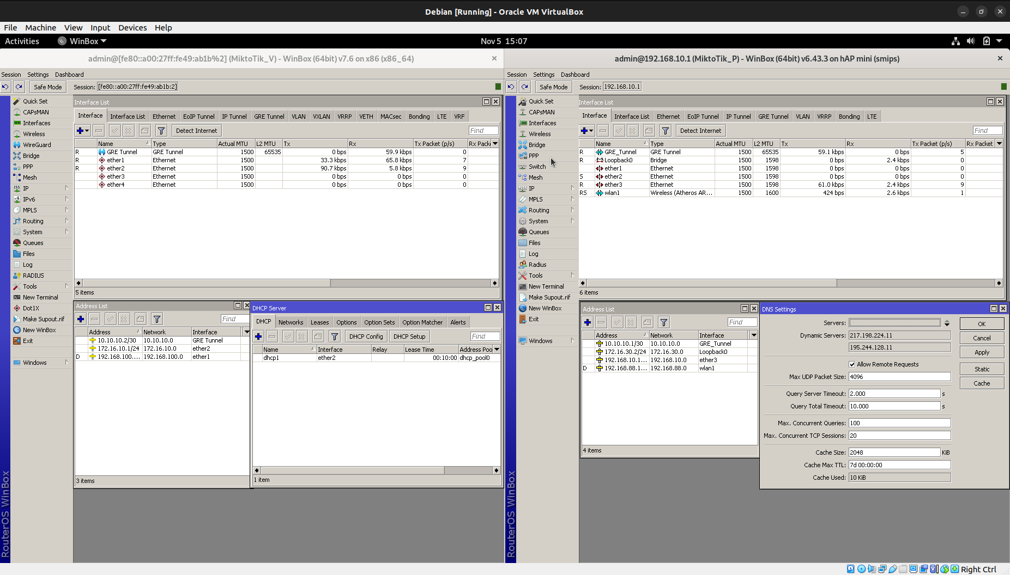Click the redo icon in MiktoTik_P window
1010x575 pixels.
tap(524, 87)
